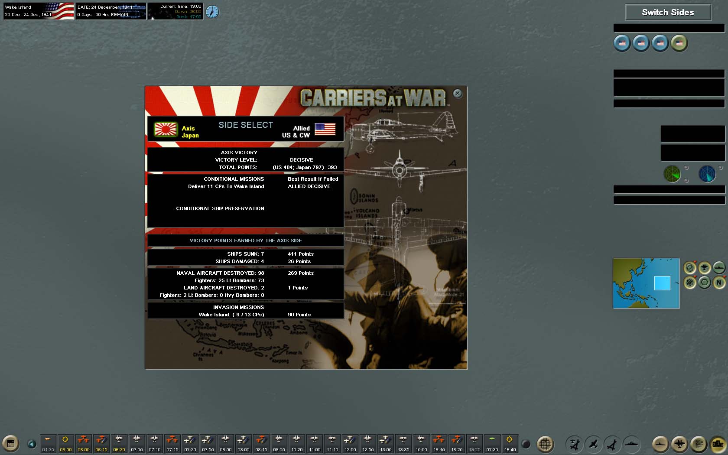
Task: Select the 06:15 timeline event
Action: [101, 444]
